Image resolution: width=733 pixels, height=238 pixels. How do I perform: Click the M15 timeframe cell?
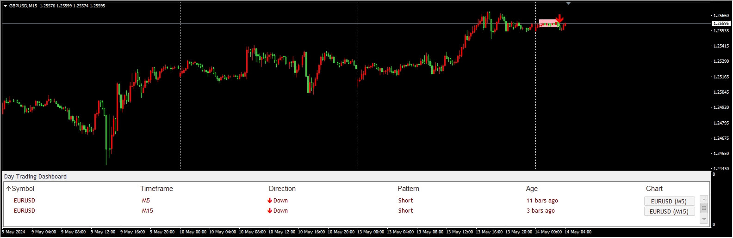point(148,211)
